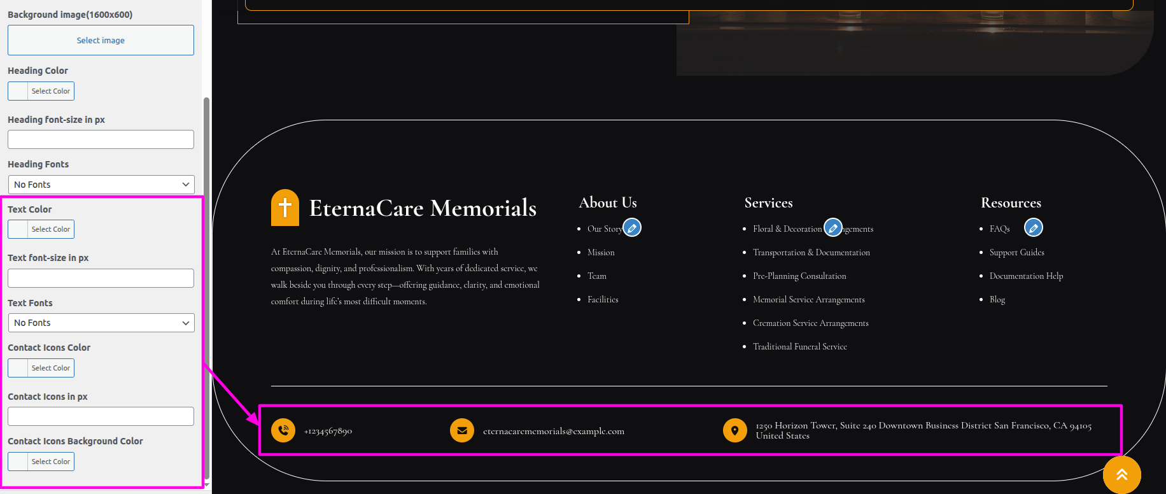Click the Select image button
The width and height of the screenshot is (1166, 494).
tap(101, 40)
